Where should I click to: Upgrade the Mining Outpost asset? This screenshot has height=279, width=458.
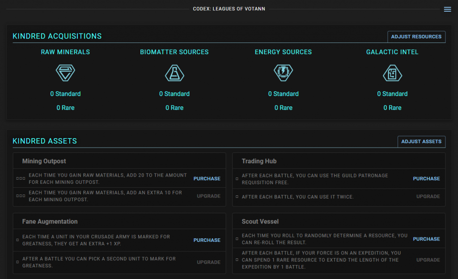pos(208,196)
